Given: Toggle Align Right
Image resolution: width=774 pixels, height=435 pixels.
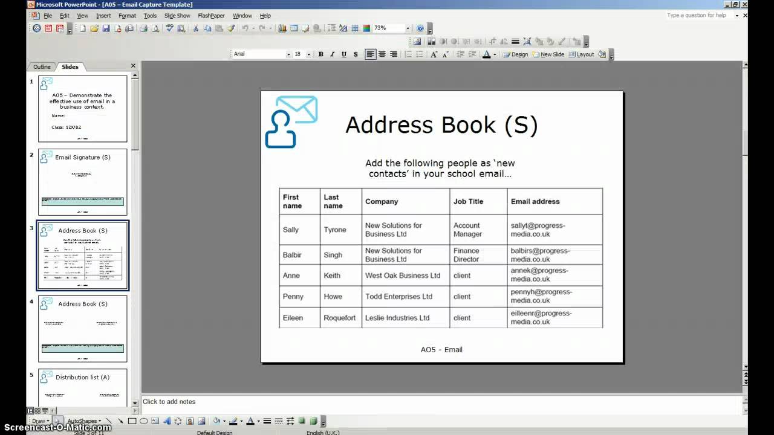Looking at the screenshot, I should coord(394,54).
